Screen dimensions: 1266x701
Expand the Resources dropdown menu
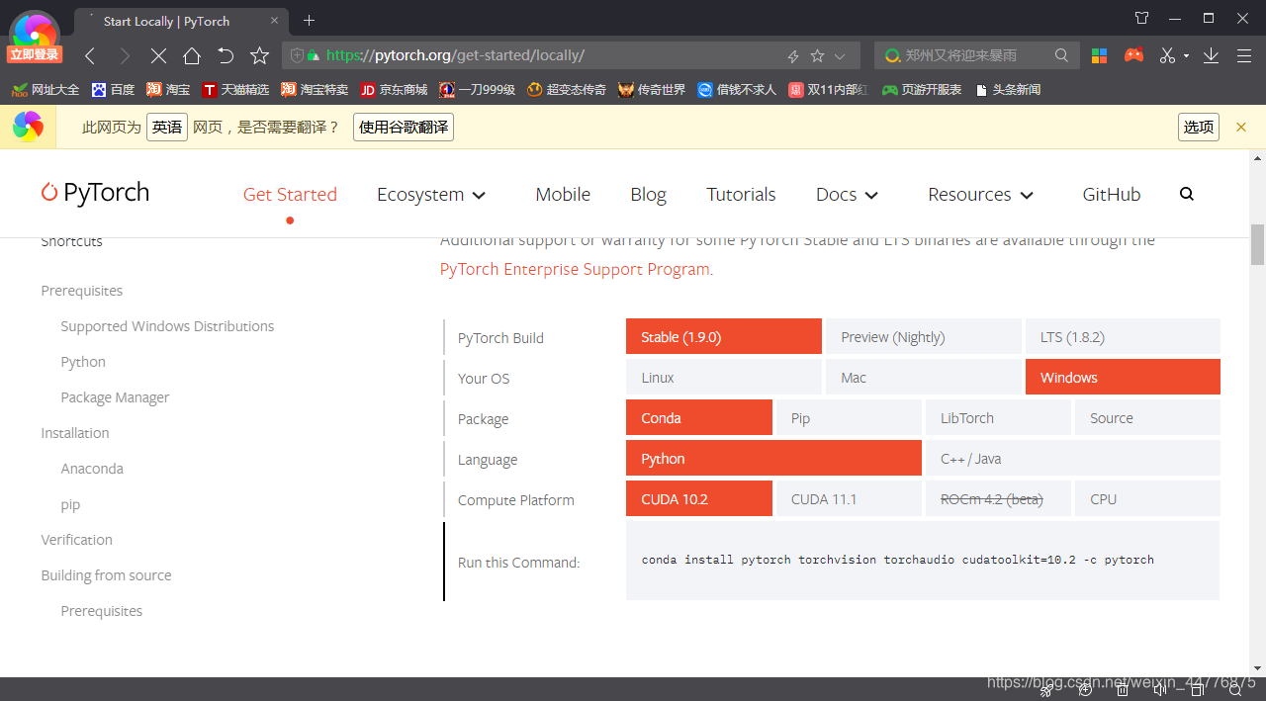(980, 194)
